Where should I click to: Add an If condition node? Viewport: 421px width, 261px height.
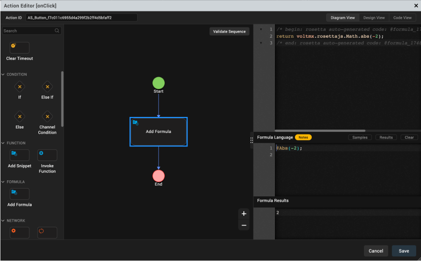[20, 87]
